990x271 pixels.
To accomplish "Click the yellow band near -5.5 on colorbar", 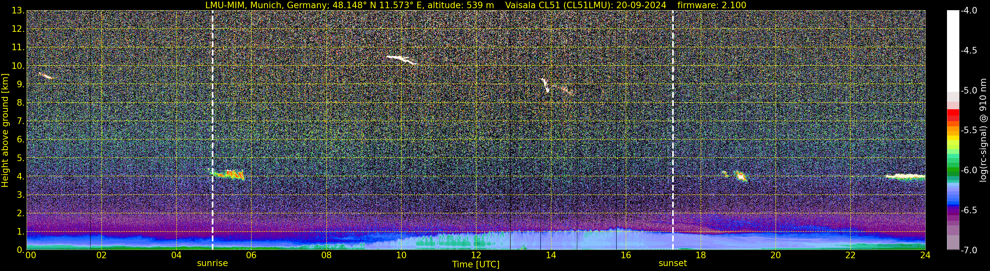I will point(953,137).
